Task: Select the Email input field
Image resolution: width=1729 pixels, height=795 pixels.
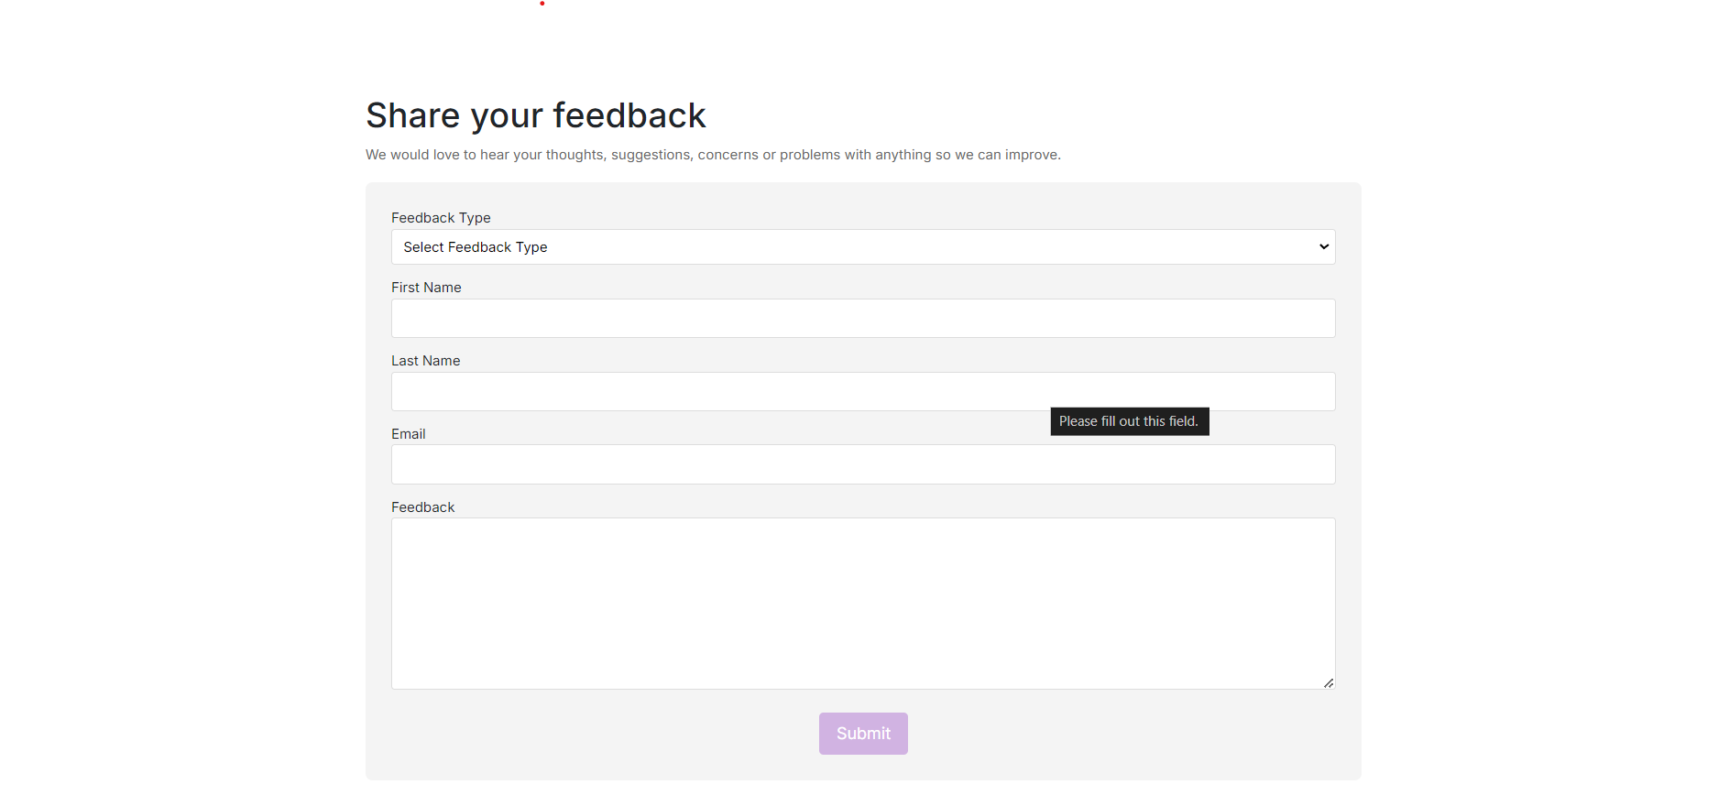Action: (x=862, y=465)
